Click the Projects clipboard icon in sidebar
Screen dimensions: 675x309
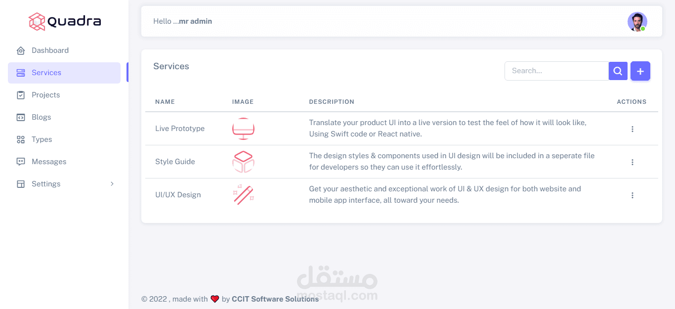coord(21,95)
